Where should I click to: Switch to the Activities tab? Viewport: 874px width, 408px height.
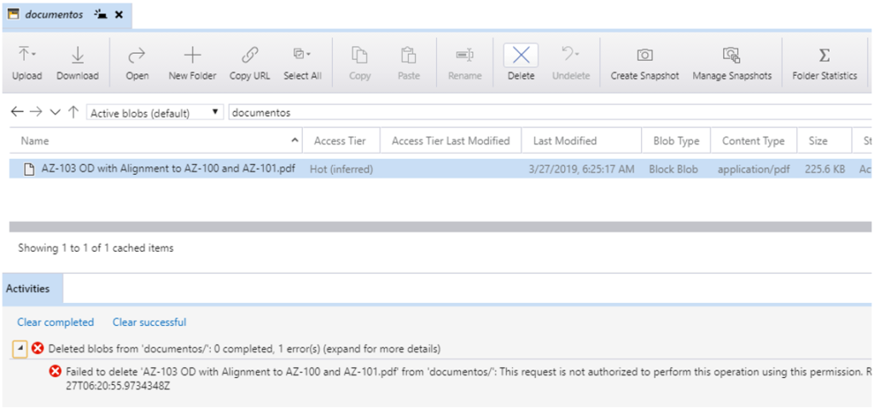point(28,289)
